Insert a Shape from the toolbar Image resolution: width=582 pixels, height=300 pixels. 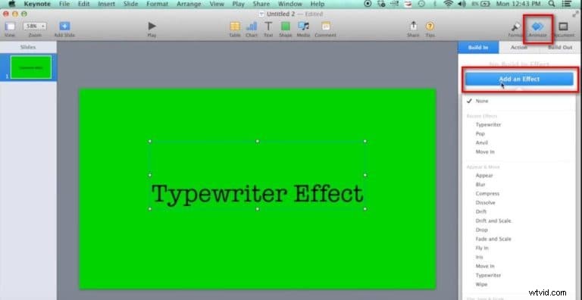click(286, 26)
